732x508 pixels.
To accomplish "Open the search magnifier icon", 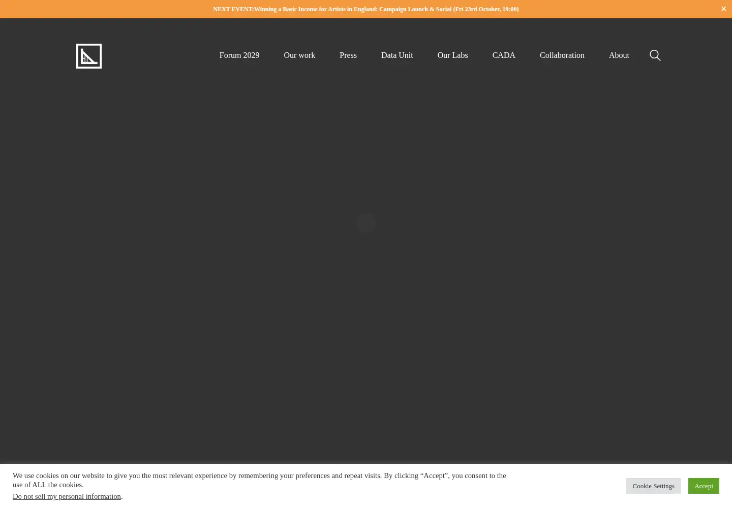I will 655,55.
